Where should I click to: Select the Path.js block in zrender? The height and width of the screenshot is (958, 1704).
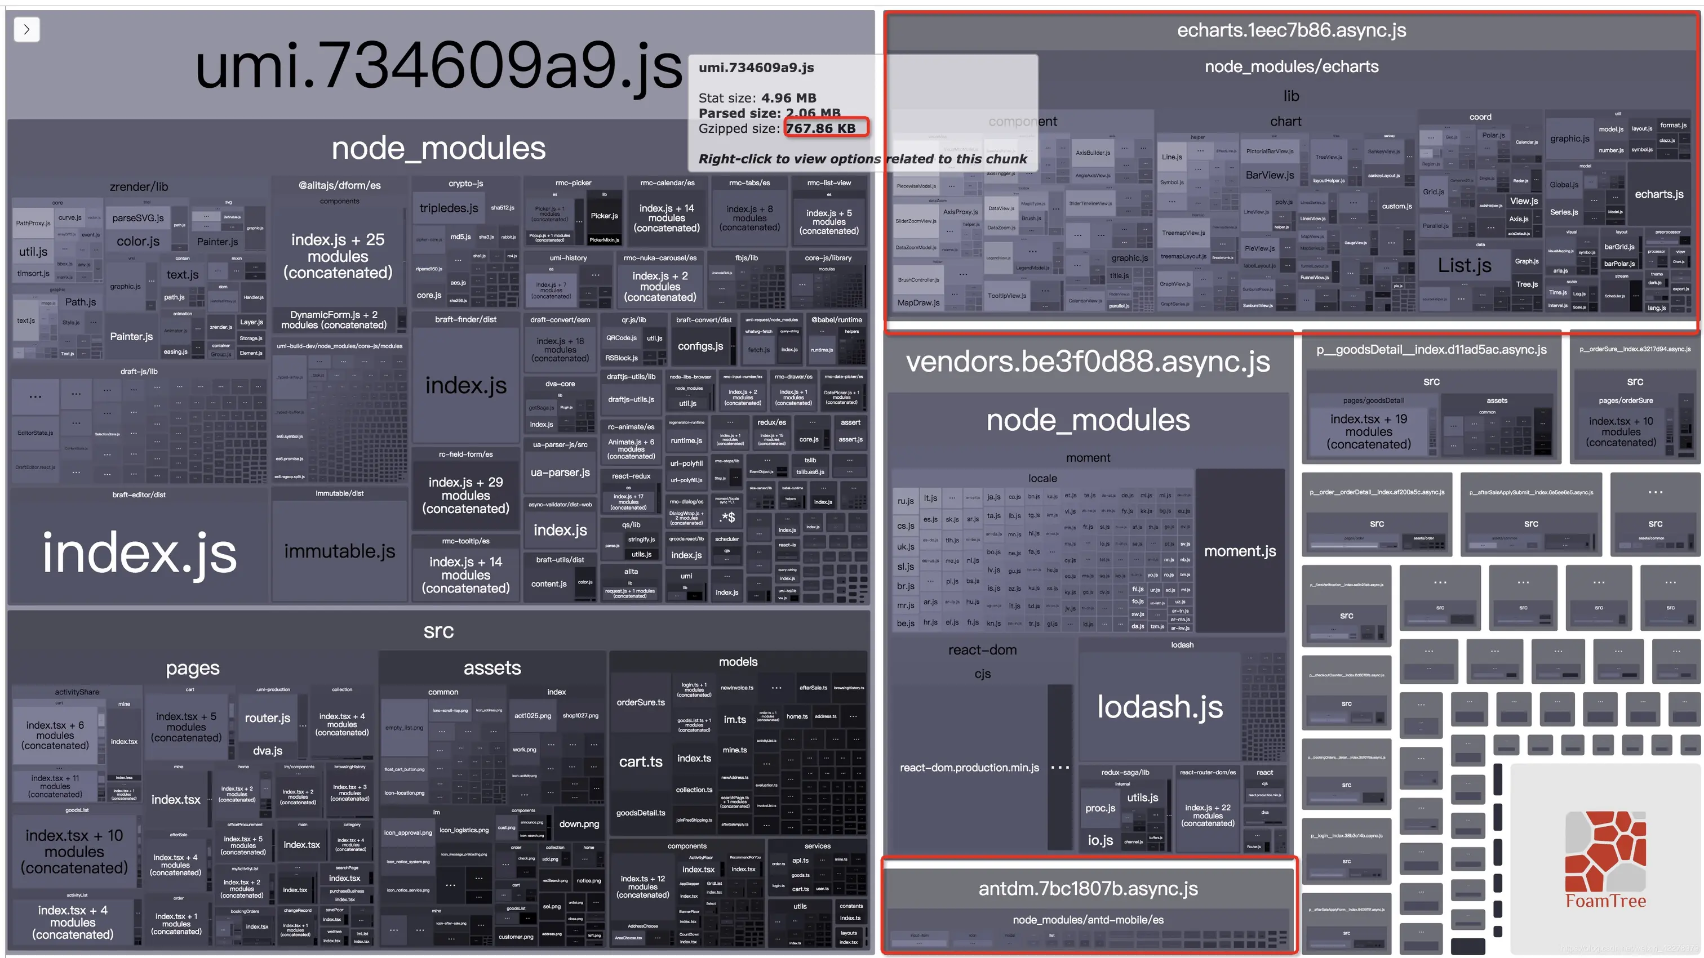click(x=80, y=302)
